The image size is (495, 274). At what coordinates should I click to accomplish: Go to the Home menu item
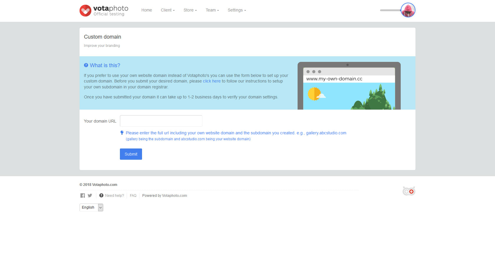[147, 10]
